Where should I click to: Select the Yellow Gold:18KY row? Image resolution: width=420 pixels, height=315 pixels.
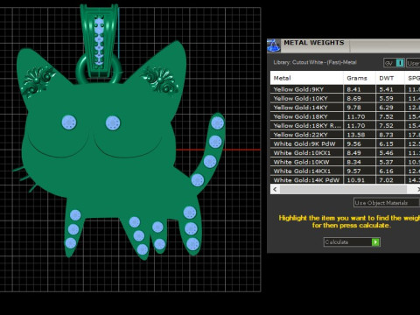pos(345,116)
